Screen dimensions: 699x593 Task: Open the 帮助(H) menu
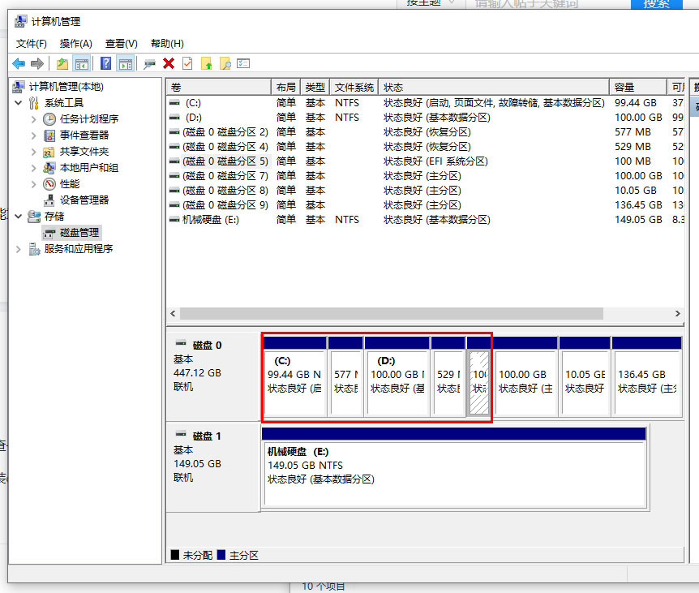pos(167,44)
